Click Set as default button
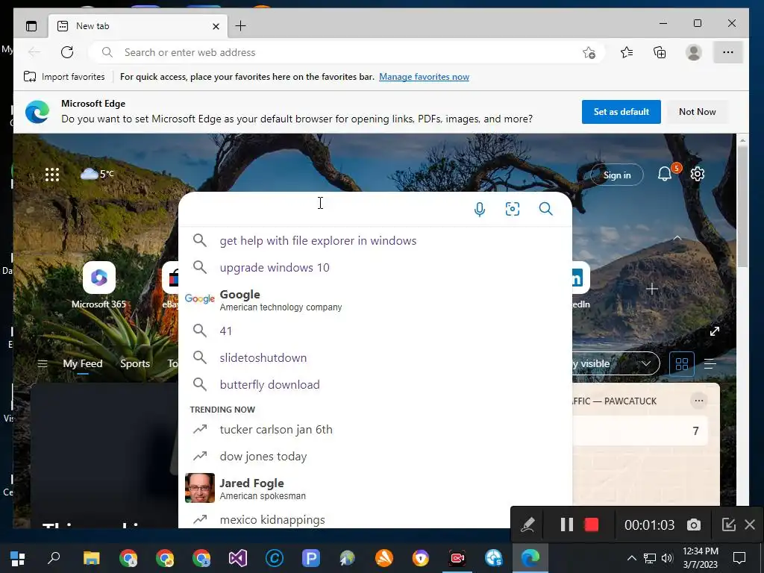This screenshot has width=764, height=573. coord(621,112)
